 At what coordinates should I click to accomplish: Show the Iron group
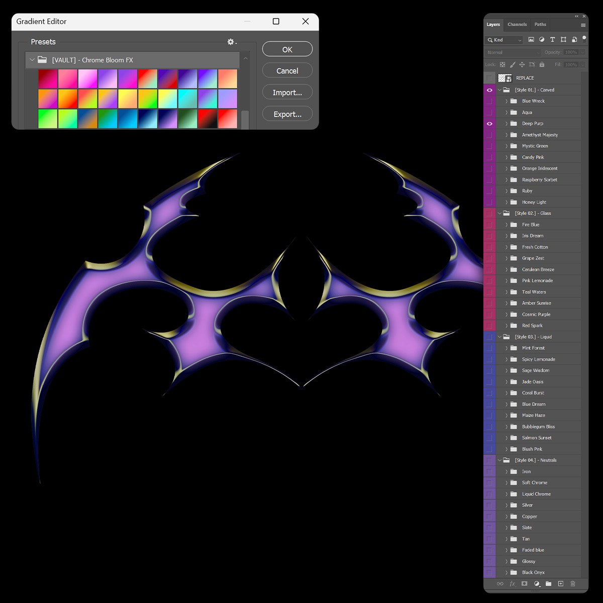point(489,471)
